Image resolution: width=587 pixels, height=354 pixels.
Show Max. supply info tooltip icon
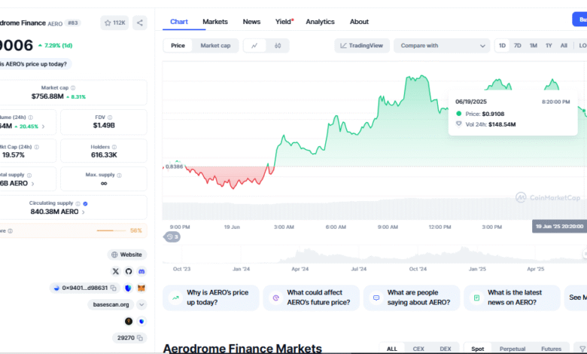119,175
